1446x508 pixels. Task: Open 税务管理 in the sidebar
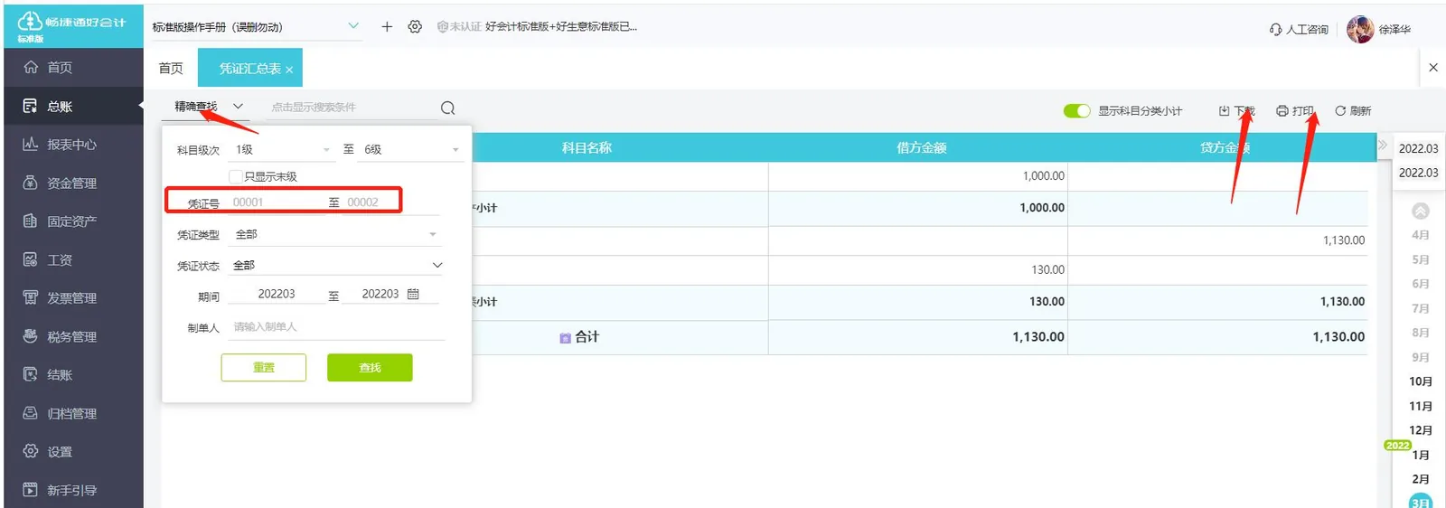point(73,336)
